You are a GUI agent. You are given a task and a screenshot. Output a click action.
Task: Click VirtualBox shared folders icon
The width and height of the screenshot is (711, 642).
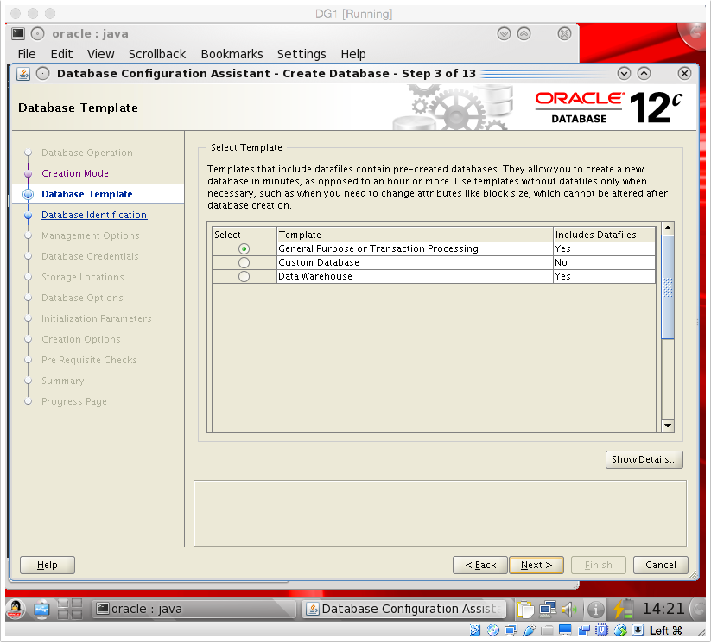(x=547, y=631)
